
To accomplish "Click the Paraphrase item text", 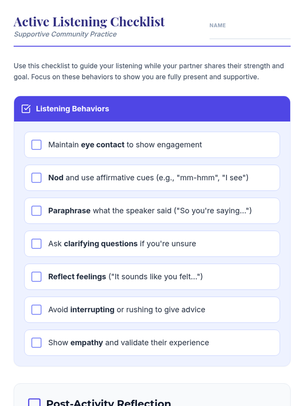I will [x=150, y=211].
